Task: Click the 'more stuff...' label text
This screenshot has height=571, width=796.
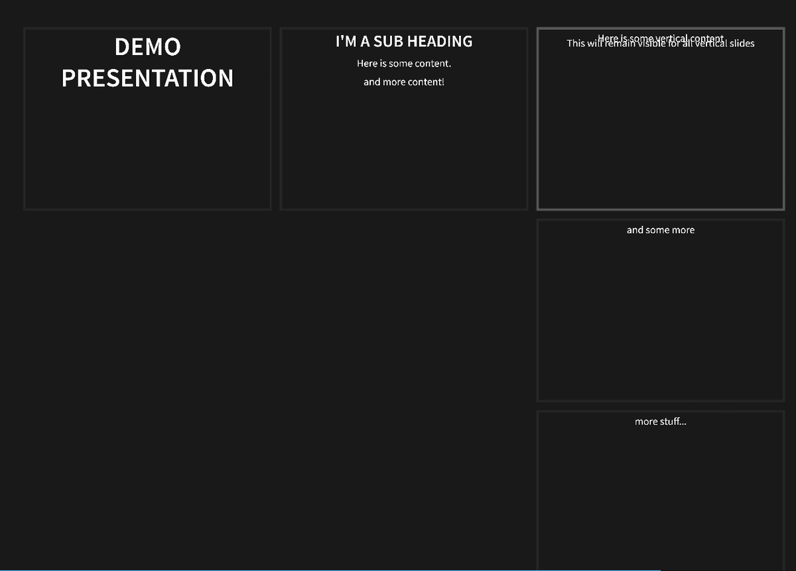Action: click(x=661, y=421)
